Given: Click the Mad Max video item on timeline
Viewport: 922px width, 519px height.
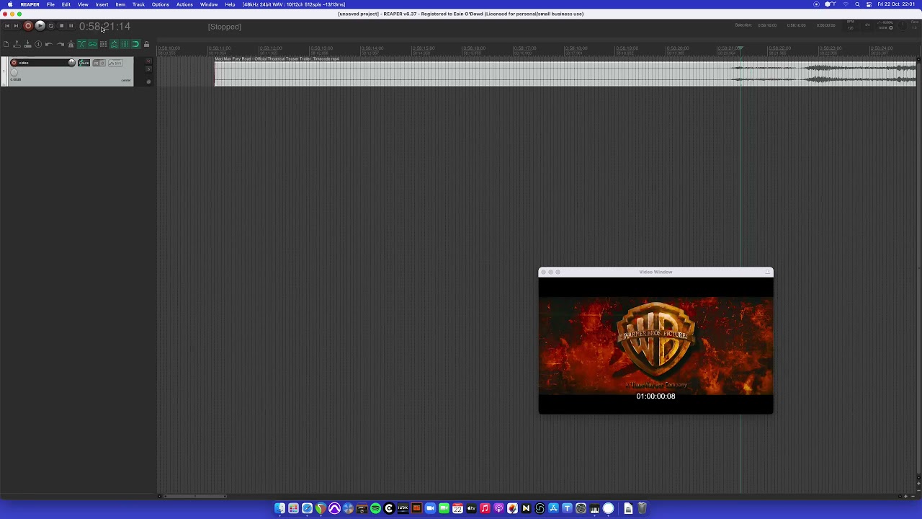Looking at the screenshot, I should point(565,74).
